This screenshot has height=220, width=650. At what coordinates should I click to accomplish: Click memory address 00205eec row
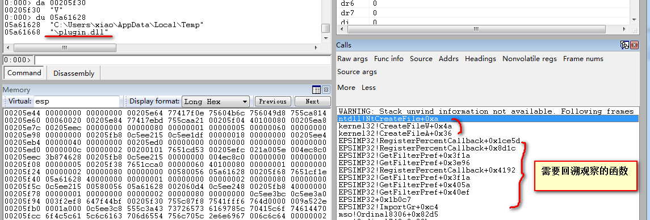tap(166, 157)
